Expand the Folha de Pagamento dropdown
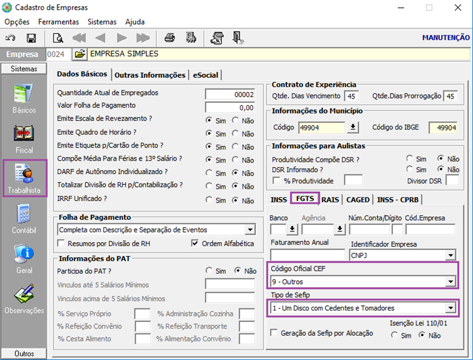The width and height of the screenshot is (473, 360). (x=250, y=230)
